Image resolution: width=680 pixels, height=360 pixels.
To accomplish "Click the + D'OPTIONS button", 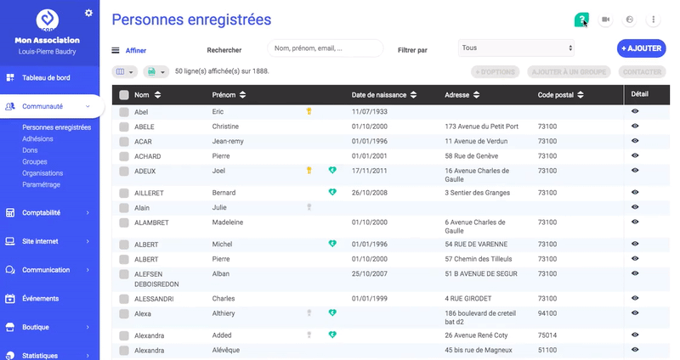I will [495, 72].
